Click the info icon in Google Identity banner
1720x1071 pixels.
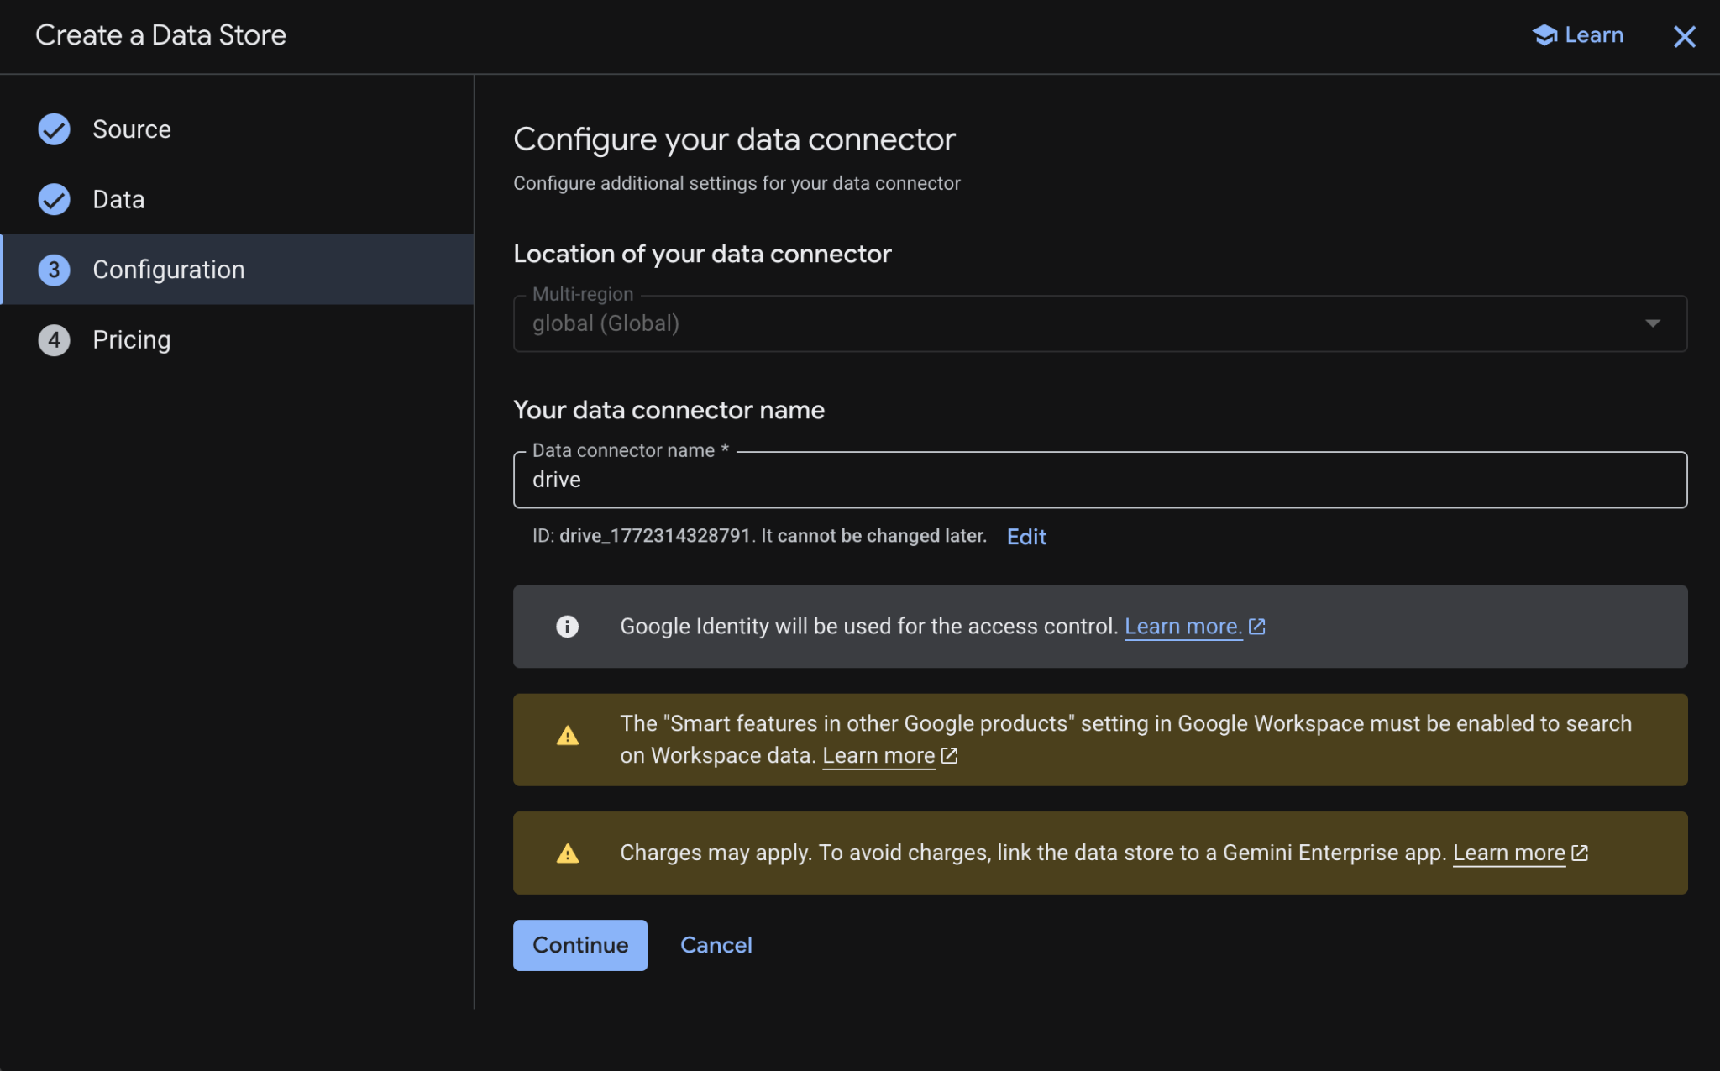tap(568, 627)
